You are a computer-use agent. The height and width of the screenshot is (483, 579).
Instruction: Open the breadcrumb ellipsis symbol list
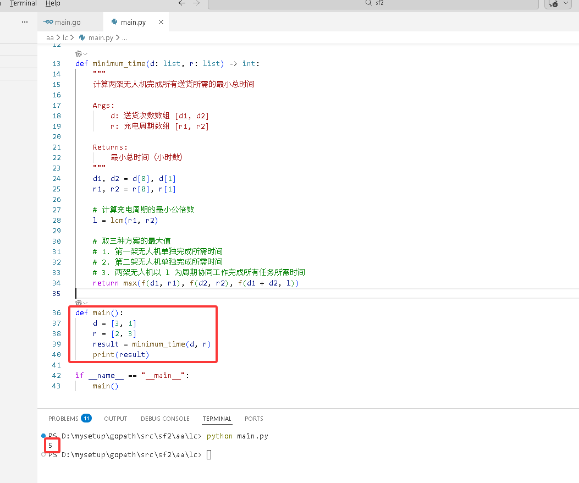(x=124, y=38)
